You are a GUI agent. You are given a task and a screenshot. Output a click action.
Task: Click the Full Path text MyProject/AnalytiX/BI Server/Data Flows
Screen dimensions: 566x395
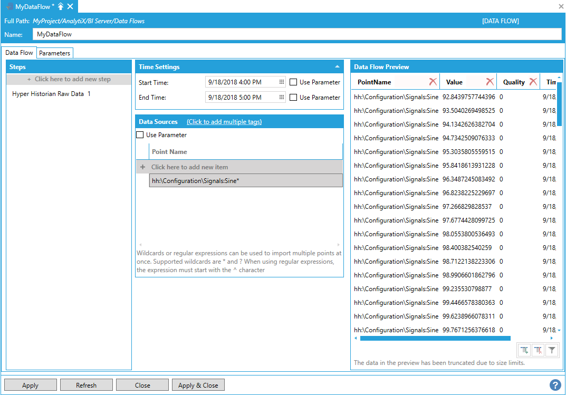[89, 21]
